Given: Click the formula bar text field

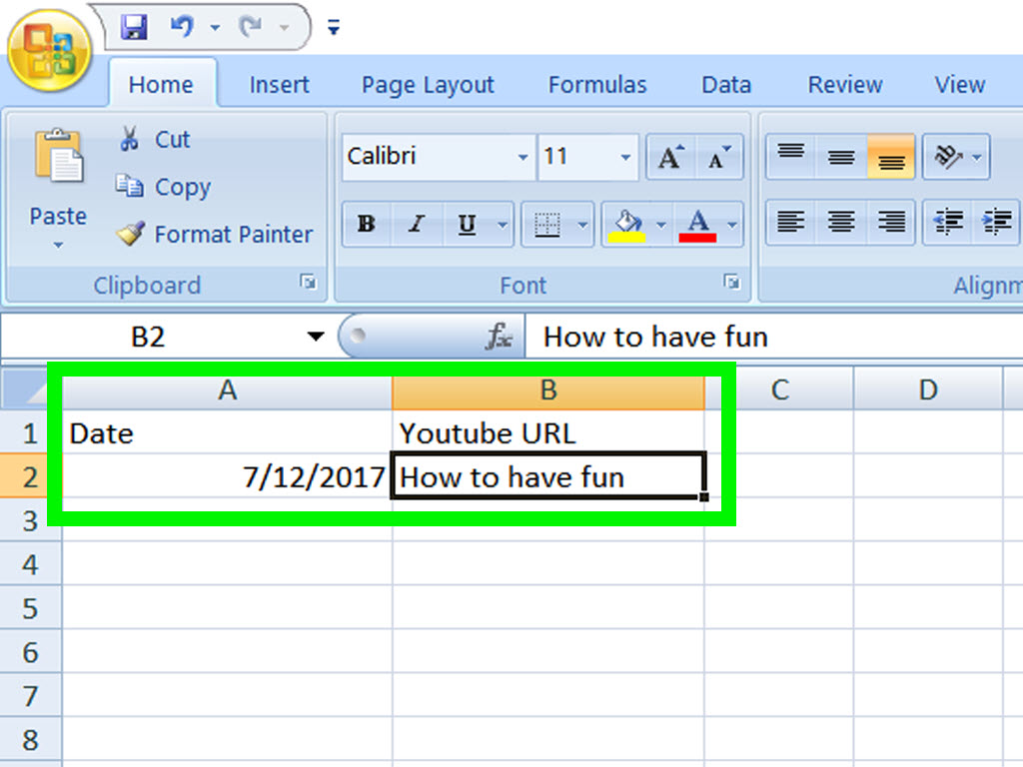Looking at the screenshot, I should pyautogui.click(x=774, y=337).
